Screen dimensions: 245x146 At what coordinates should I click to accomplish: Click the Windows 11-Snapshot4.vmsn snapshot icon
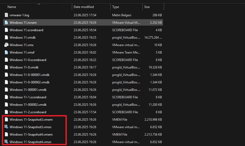[x=6, y=142]
